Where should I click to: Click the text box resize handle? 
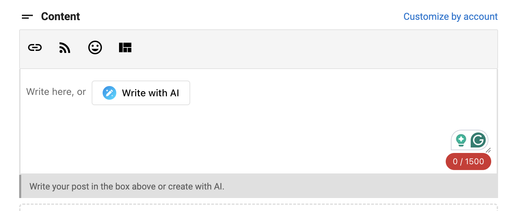click(x=488, y=150)
